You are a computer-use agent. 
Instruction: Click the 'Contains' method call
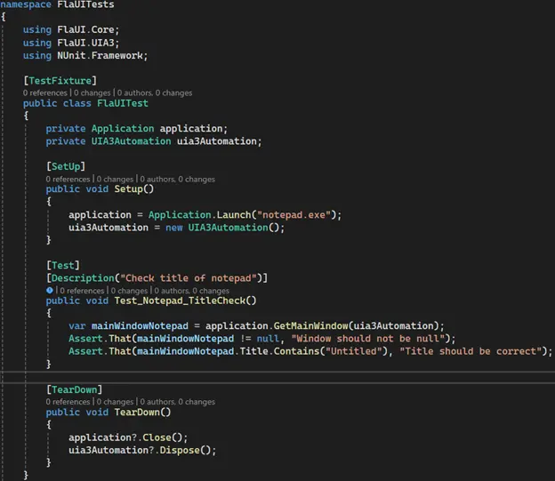[x=296, y=351]
